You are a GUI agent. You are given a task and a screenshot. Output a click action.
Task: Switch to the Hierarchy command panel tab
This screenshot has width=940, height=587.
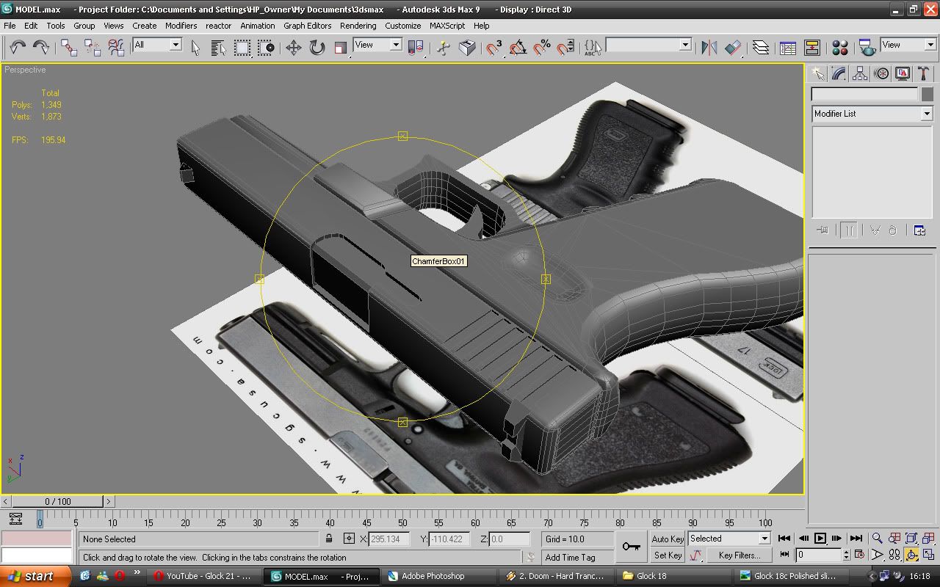click(860, 73)
